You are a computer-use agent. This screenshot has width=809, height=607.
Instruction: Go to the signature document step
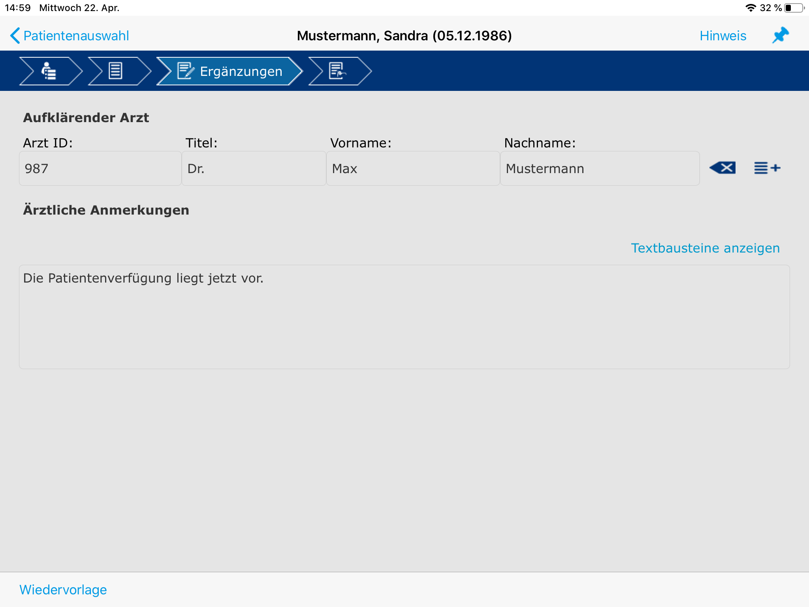pos(338,71)
